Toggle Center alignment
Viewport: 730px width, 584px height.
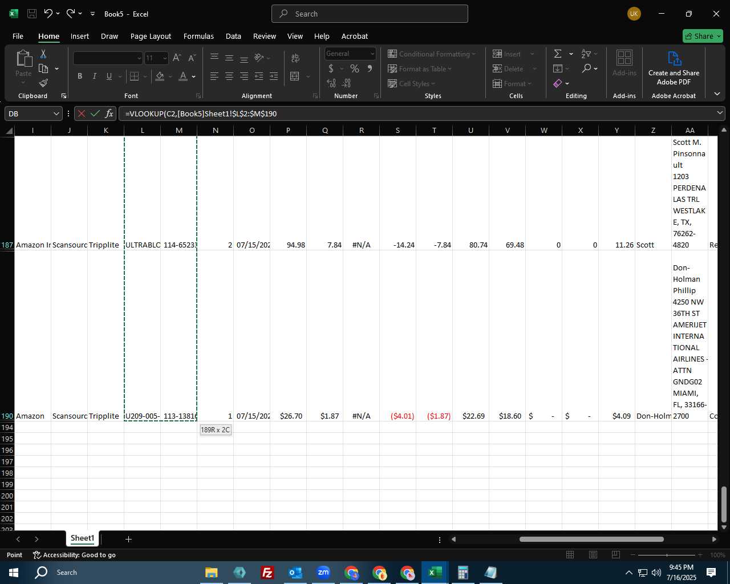pyautogui.click(x=229, y=76)
